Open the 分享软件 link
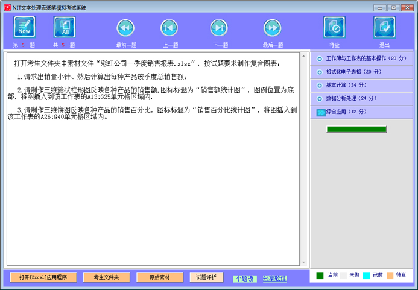 (x=274, y=279)
